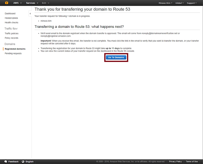Image resolution: width=203 pixels, height=164 pixels.
Task: Click the 'up to 11 days' text
Action: click(112, 48)
